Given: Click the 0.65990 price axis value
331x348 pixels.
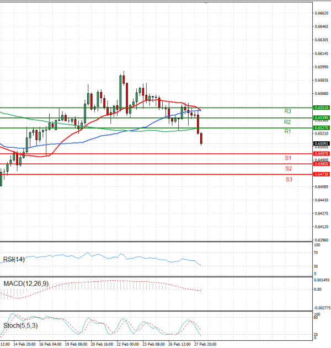Looking at the screenshot, I should pyautogui.click(x=322, y=67).
